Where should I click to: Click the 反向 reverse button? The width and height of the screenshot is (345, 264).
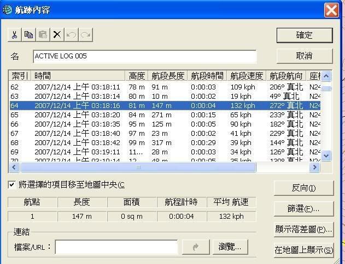coord(303,188)
